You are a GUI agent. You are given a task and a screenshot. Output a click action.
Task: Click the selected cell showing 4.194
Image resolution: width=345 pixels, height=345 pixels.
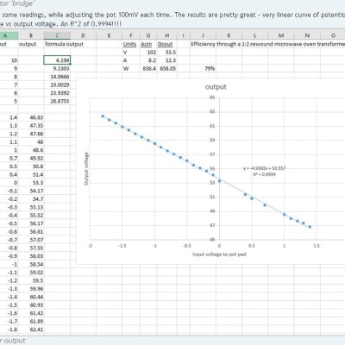(x=57, y=60)
